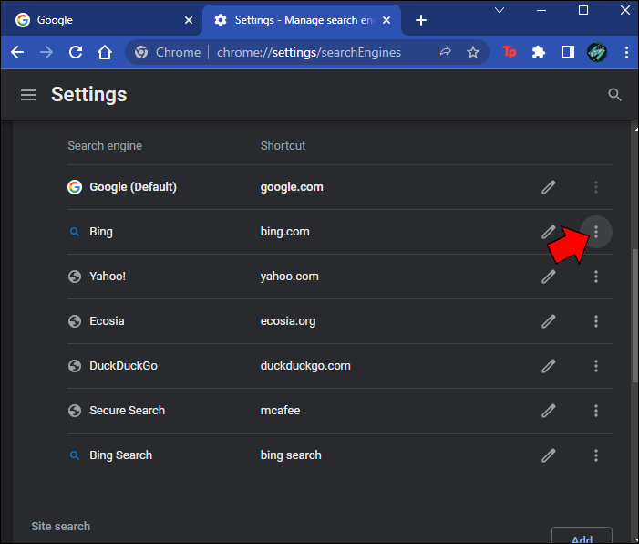Click the ecosia.org shortcut text
The width and height of the screenshot is (639, 544).
288,321
